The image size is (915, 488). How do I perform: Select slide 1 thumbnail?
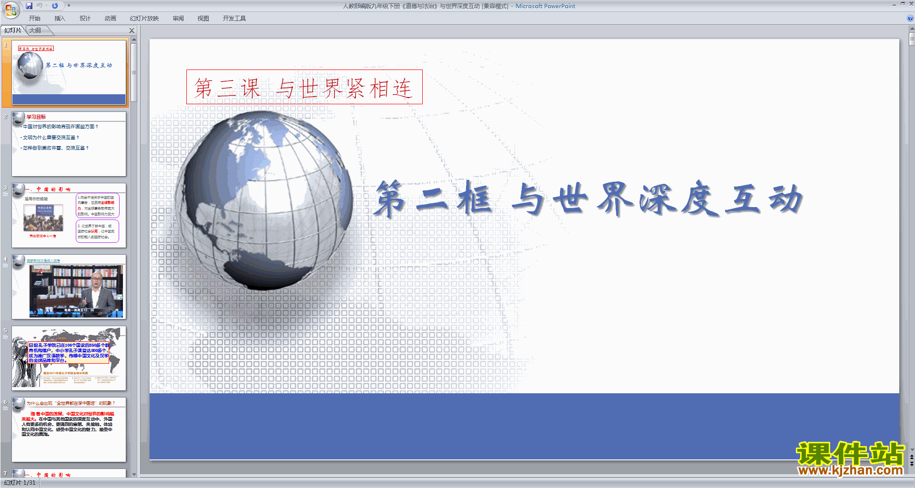pyautogui.click(x=69, y=73)
